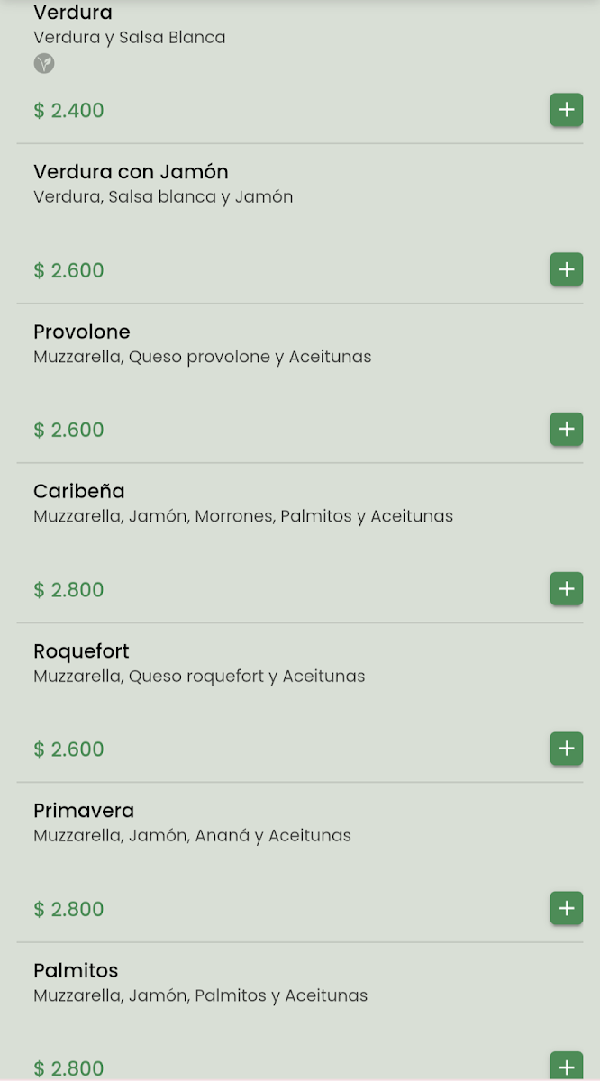
Task: Tap plus icon beside Palmitos price
Action: (566, 1067)
